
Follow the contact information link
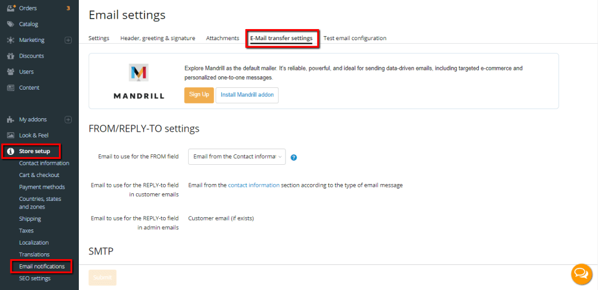[253, 185]
